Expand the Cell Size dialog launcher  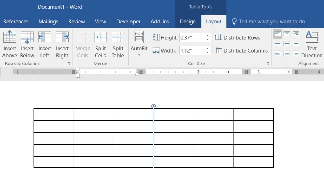pos(268,64)
